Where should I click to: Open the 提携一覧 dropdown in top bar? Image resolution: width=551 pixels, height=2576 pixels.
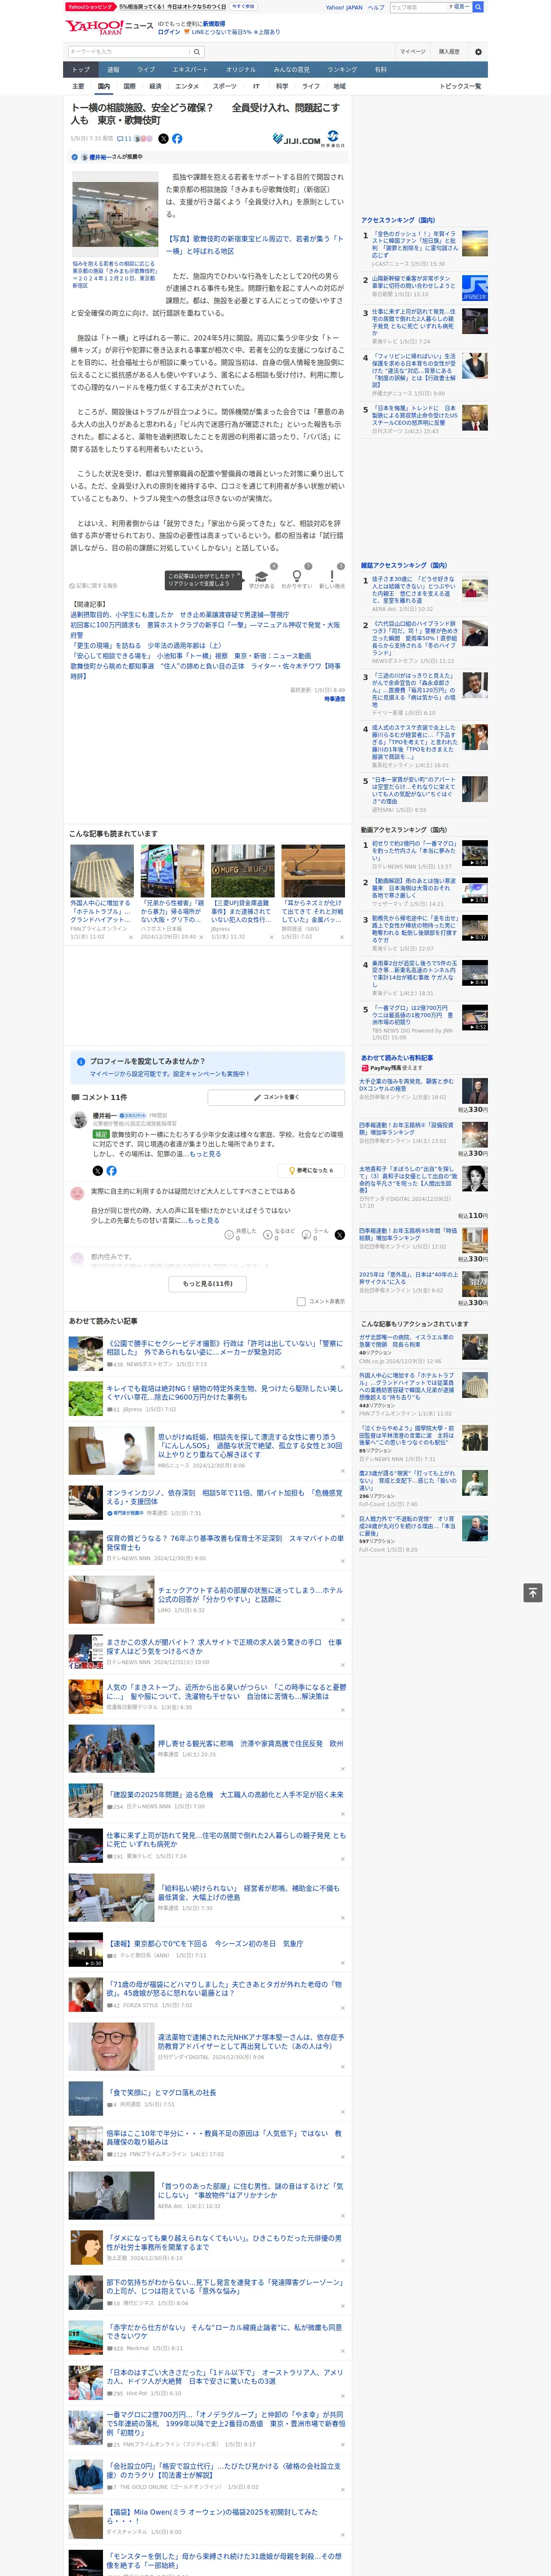pyautogui.click(x=459, y=7)
